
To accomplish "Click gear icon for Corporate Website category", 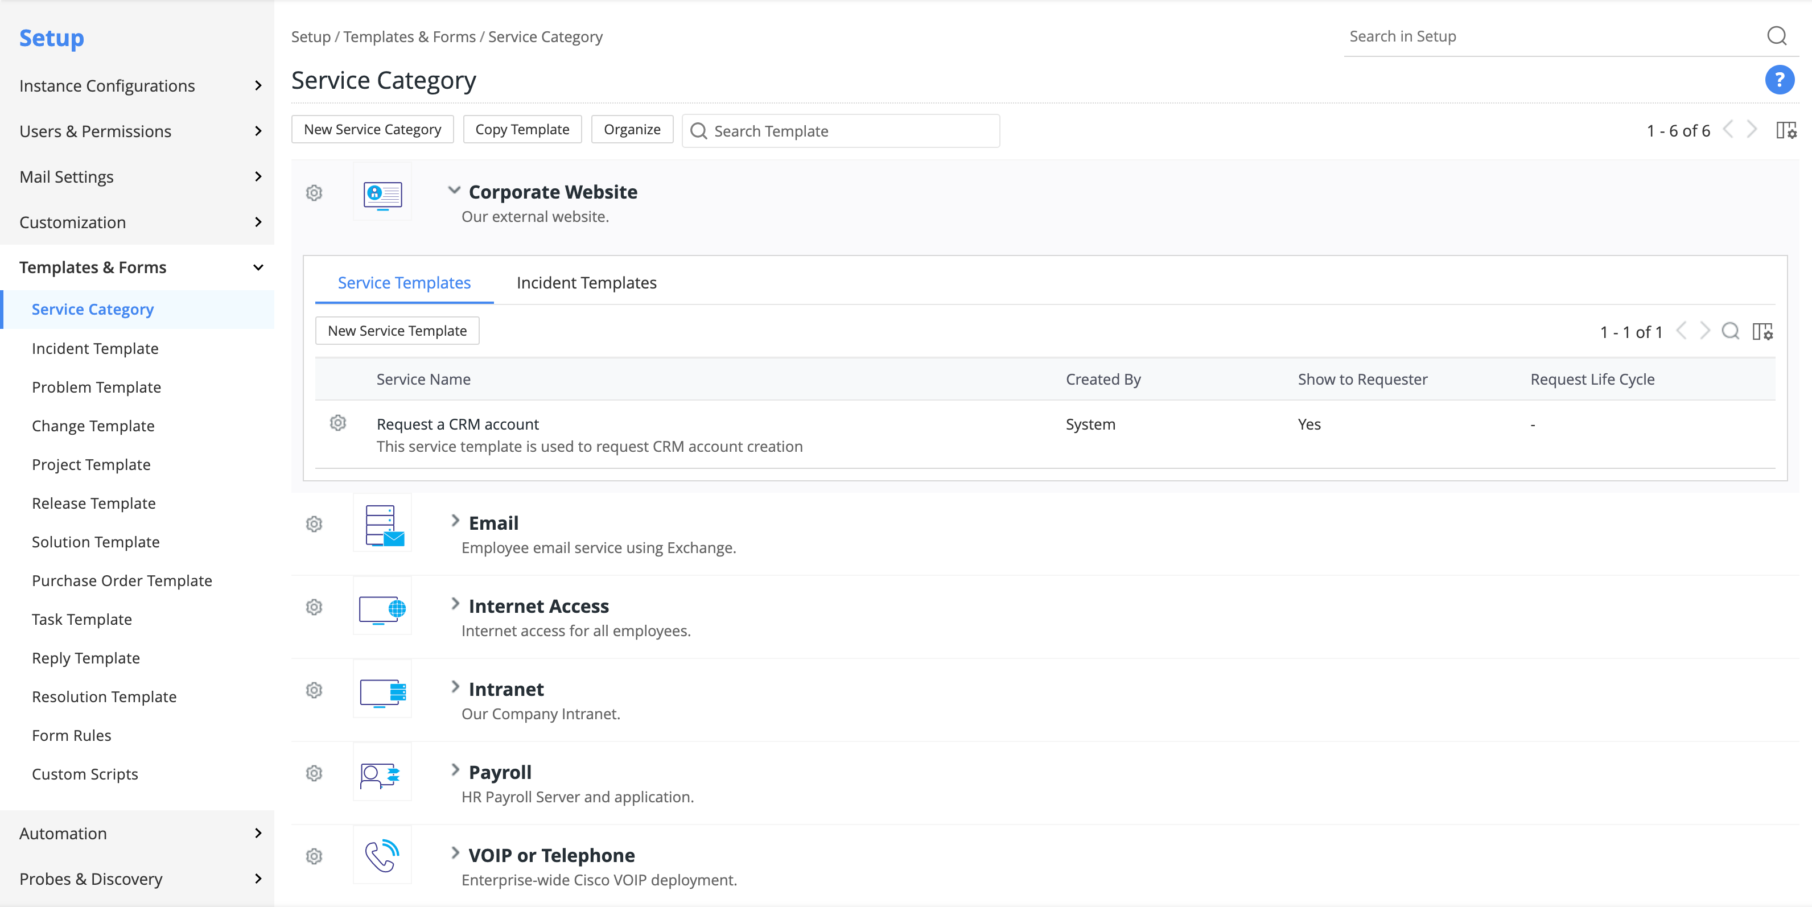I will coord(315,193).
